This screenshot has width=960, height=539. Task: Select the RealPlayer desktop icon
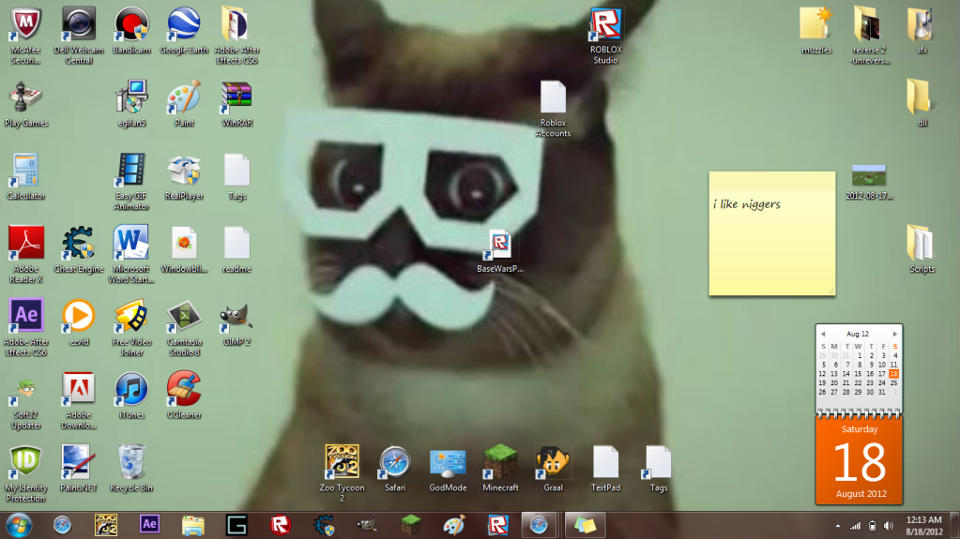click(x=184, y=177)
